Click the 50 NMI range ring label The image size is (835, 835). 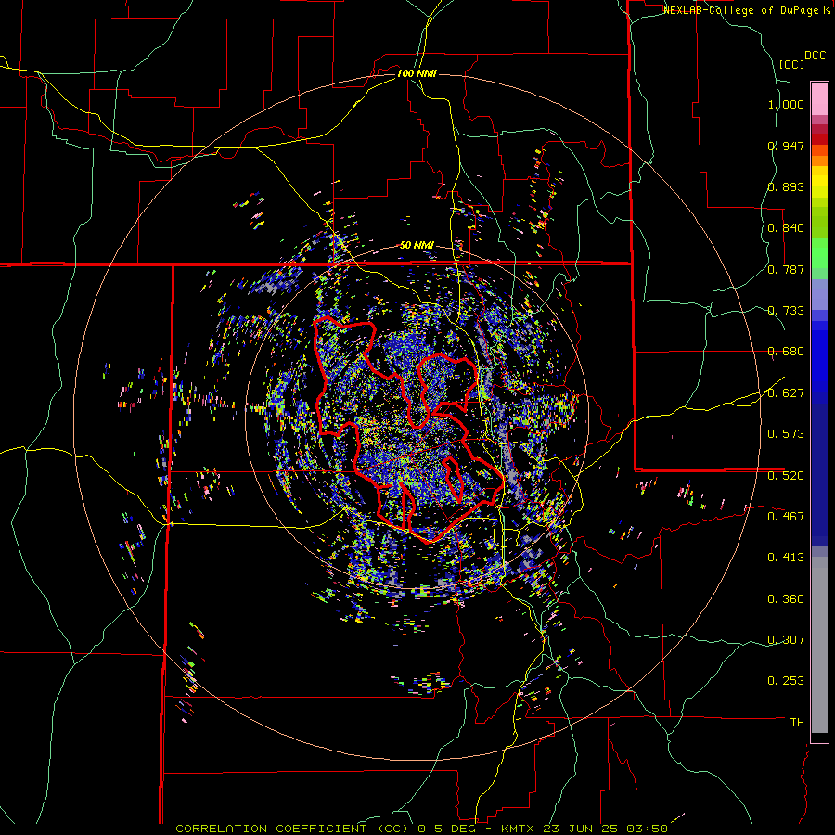(x=417, y=246)
